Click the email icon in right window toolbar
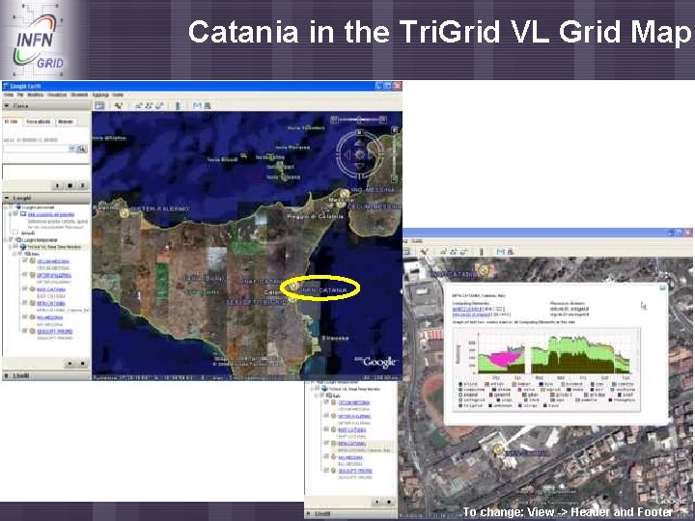Image resolution: width=695 pixels, height=521 pixels. (x=501, y=251)
